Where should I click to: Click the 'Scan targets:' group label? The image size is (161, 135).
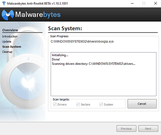(61, 99)
